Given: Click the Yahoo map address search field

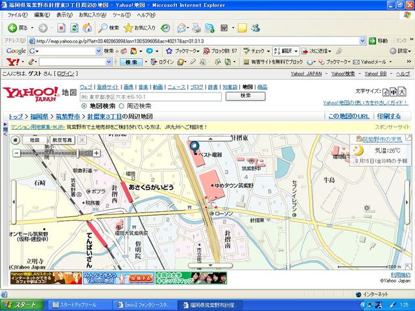Looking at the screenshot, I should point(150,96).
